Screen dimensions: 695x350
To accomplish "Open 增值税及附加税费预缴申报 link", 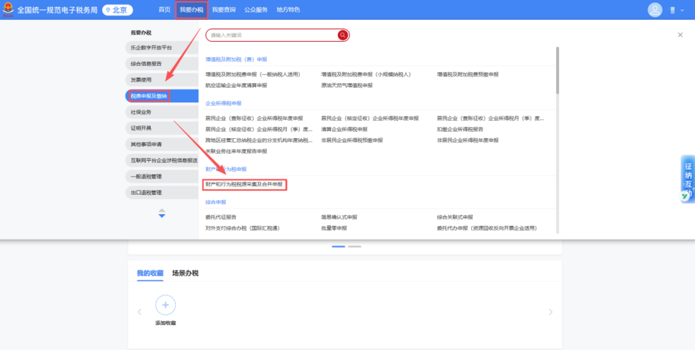I will pos(468,75).
